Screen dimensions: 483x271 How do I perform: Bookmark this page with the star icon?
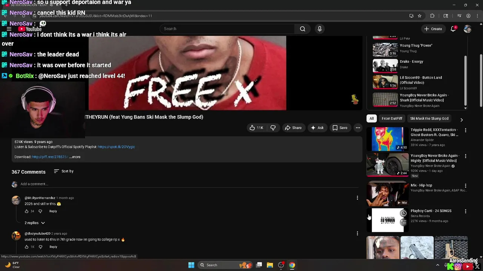tap(420, 16)
